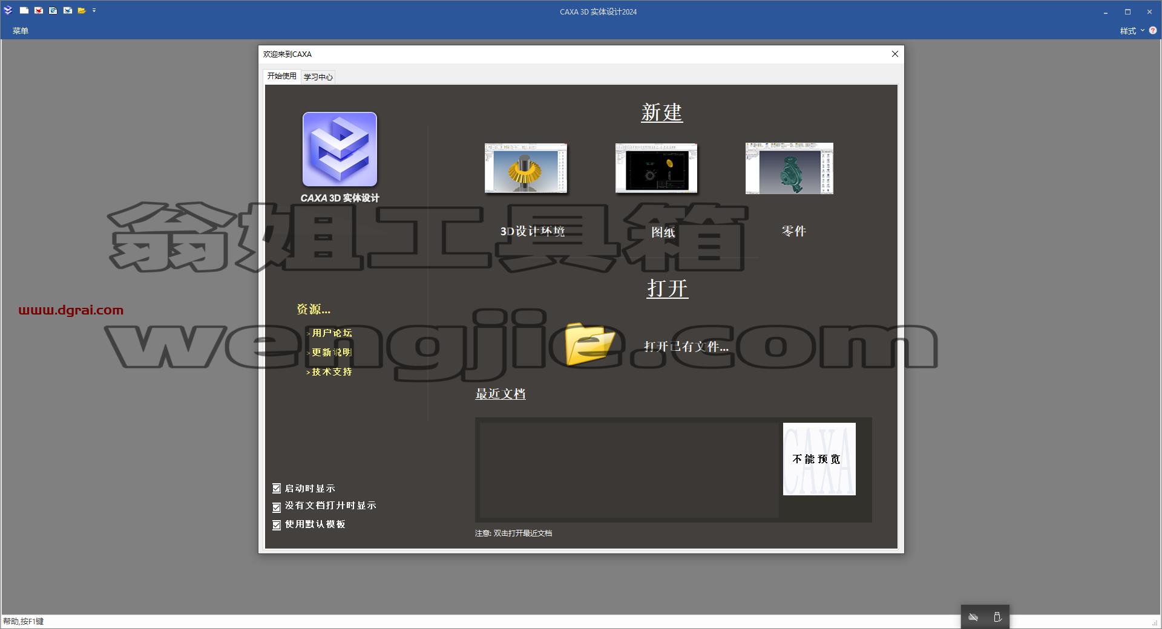The height and width of the screenshot is (629, 1162).
Task: Click 打开已有文件... text
Action: coord(686,347)
